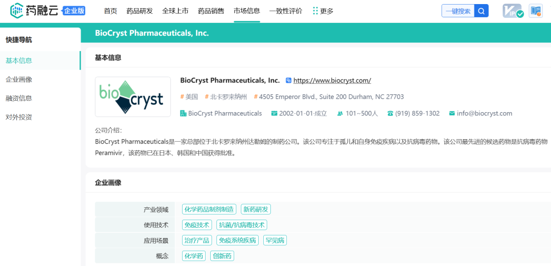This screenshot has height=266, width=551.
Task: Click the 药融云 logo icon
Action: tap(17, 10)
